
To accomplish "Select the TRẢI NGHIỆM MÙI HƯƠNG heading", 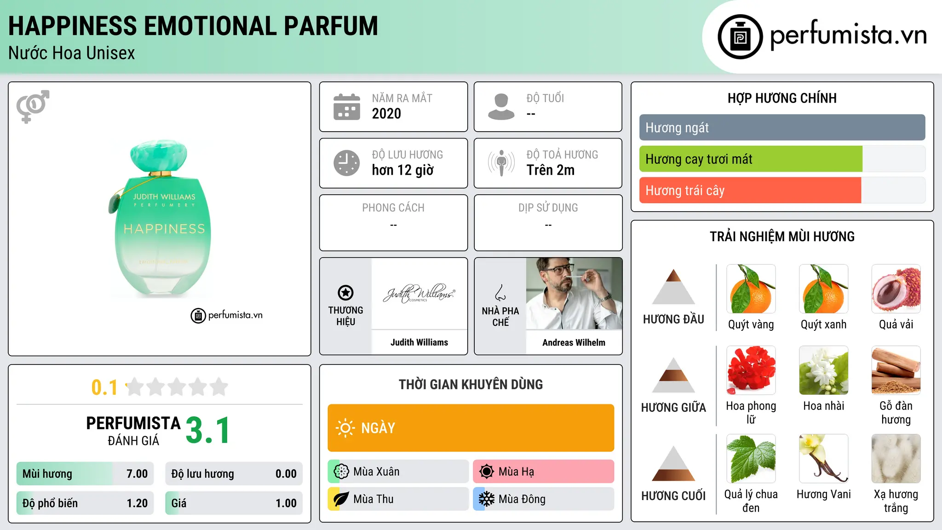I will click(782, 237).
